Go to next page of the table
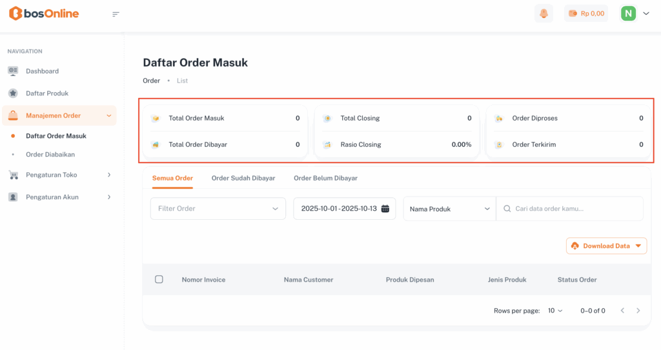 (638, 311)
